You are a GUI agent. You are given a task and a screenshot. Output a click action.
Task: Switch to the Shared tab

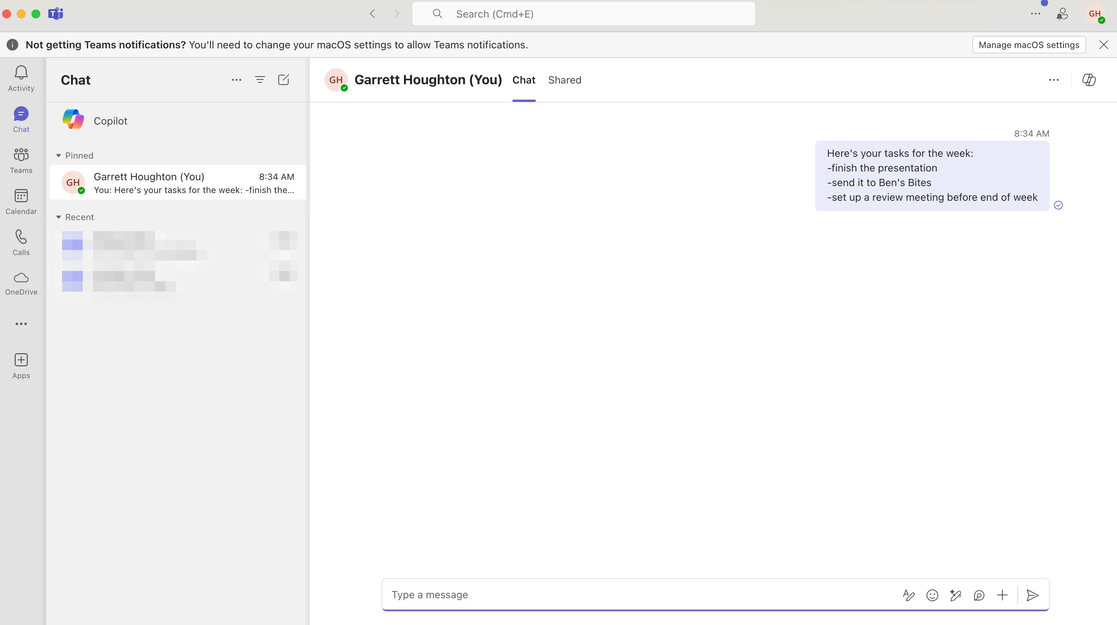tap(564, 80)
